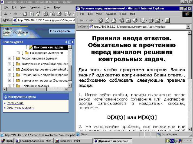This screenshot has height=144, width=193.
Task: Click address field in LearningSpace Core window
Action: [44, 20]
